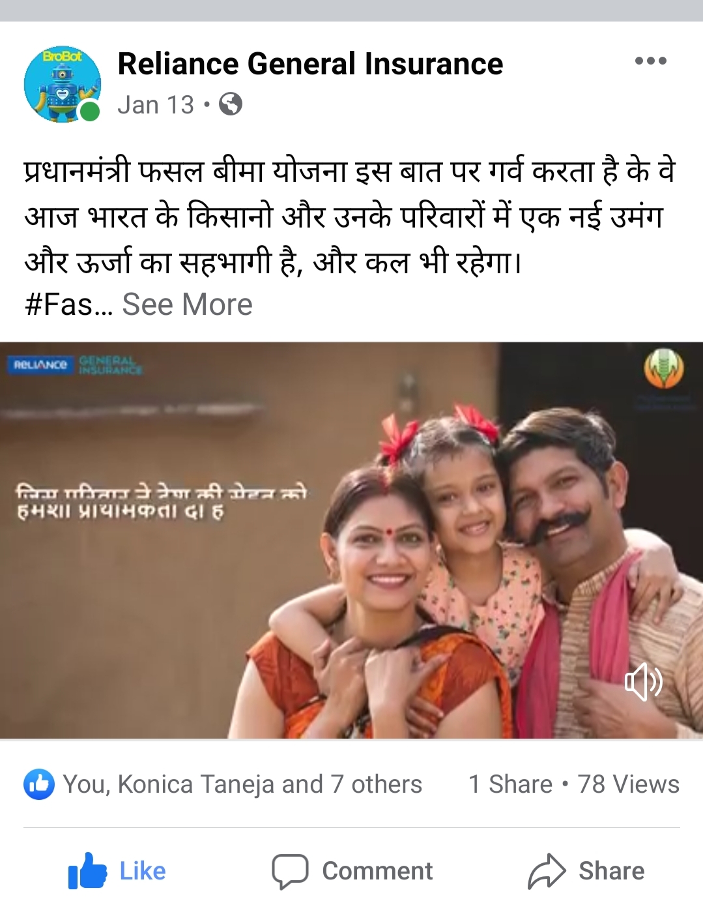Open the BroBot profile picture
This screenshot has height=914, width=703.
63,84
